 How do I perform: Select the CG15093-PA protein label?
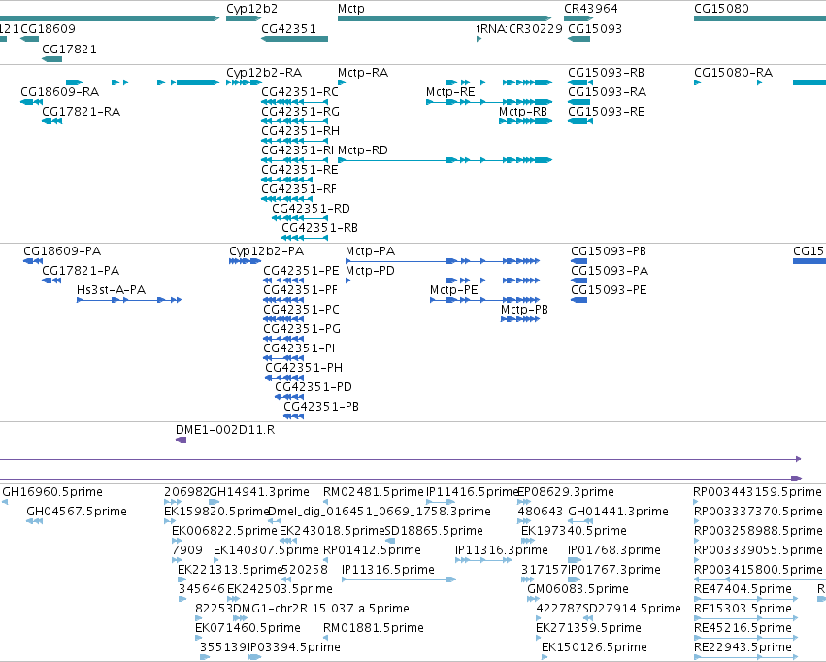pos(610,271)
